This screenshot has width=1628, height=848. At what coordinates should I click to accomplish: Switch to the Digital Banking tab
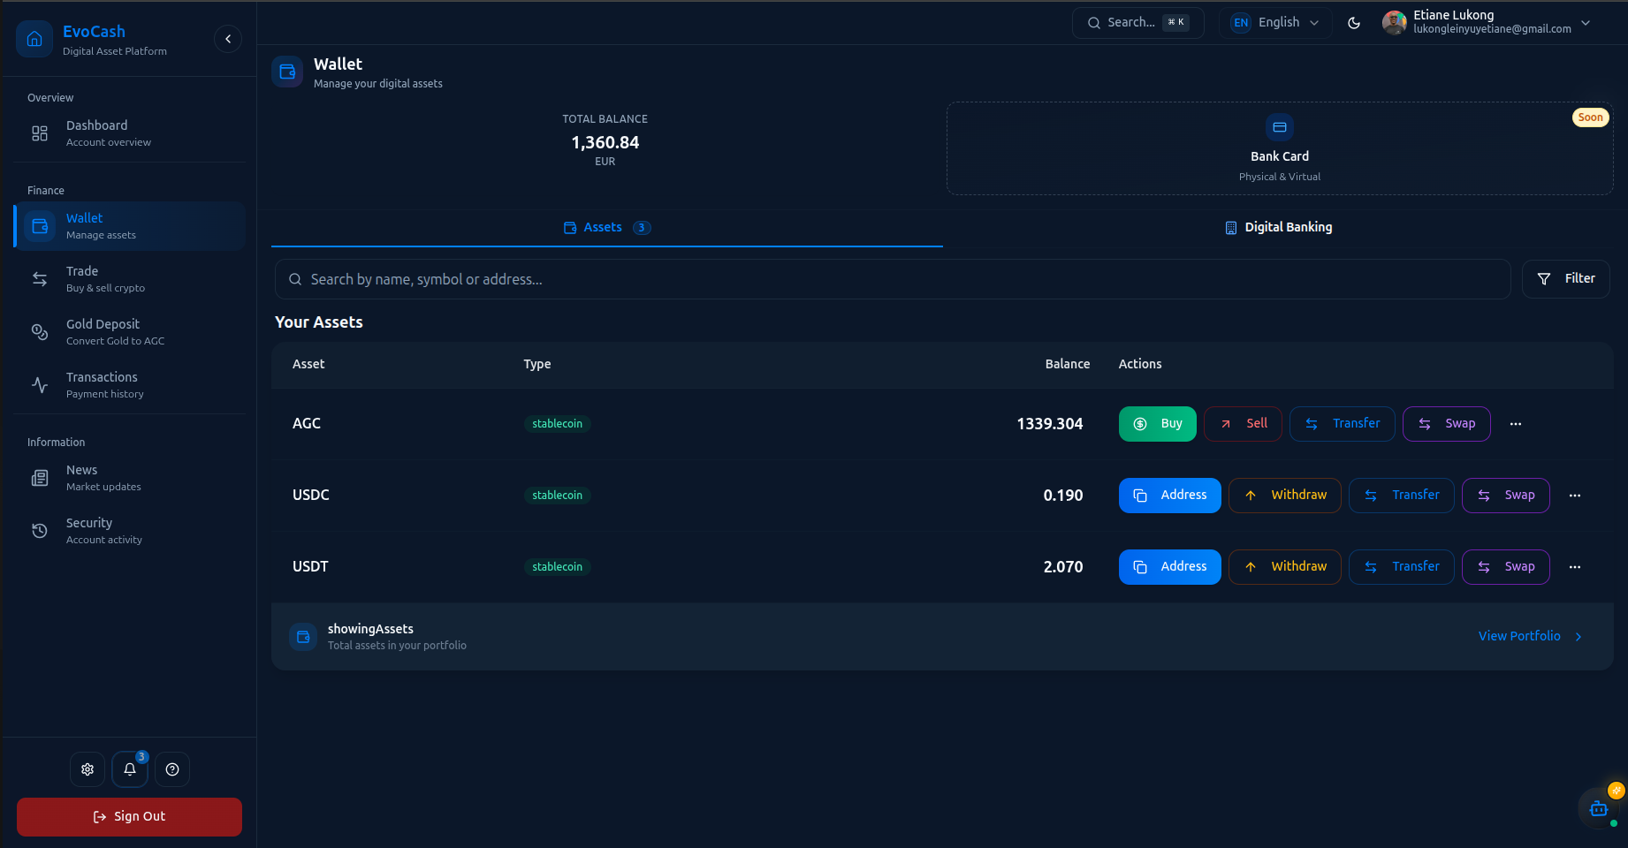[1278, 227]
